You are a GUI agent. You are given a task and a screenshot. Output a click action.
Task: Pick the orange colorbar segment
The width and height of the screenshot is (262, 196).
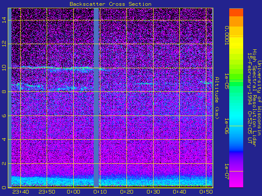[x=236, y=21]
